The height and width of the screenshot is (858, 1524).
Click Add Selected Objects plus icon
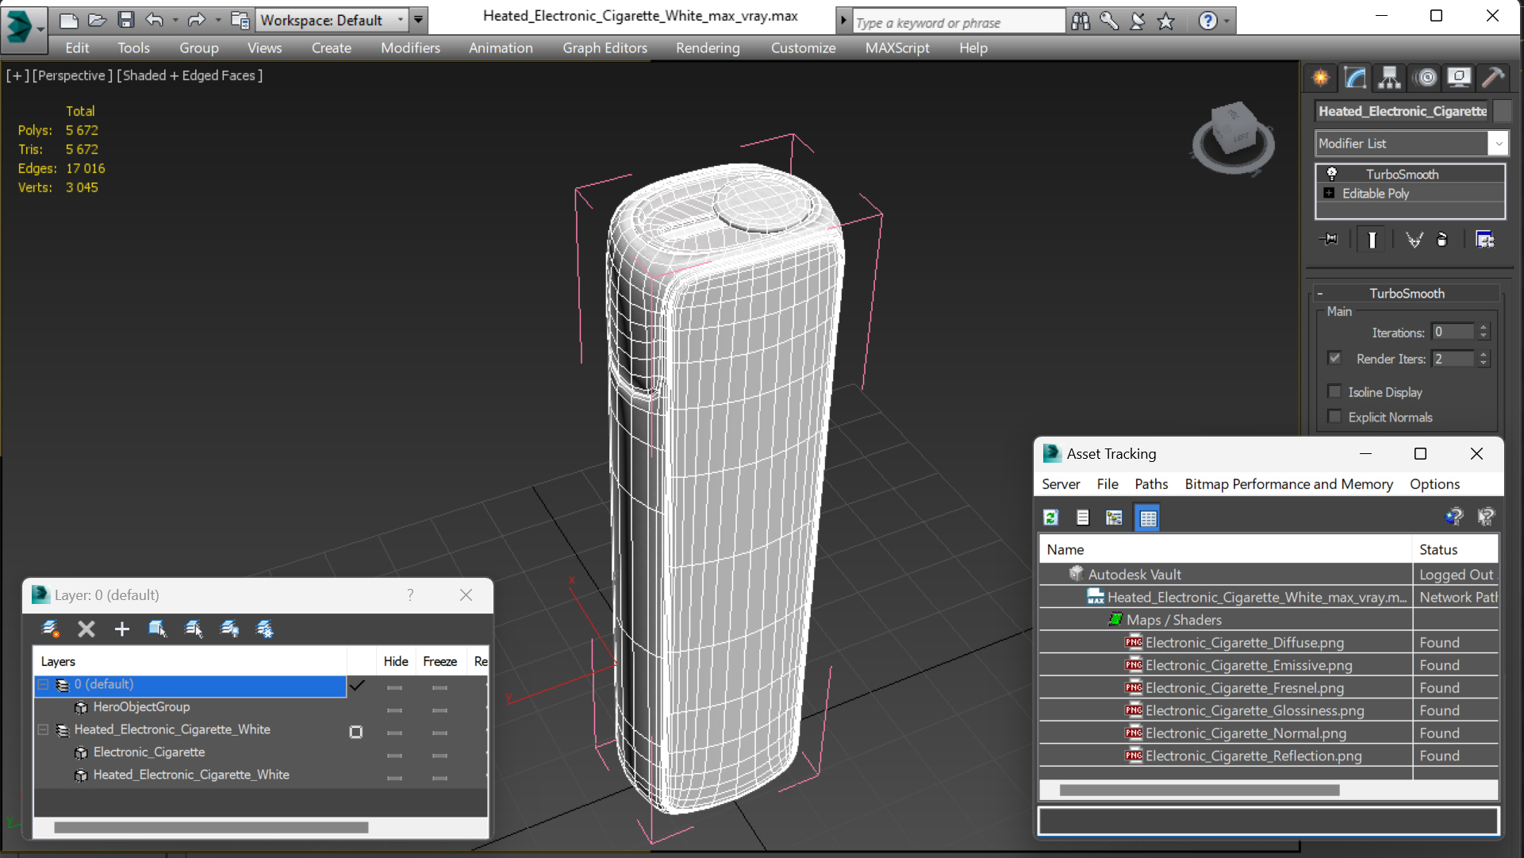(121, 629)
